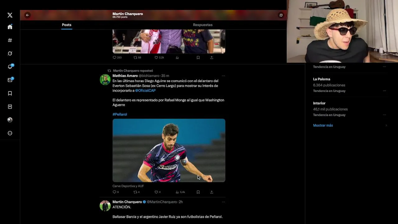
Task: Click '6.364 publicaciones' text
Action: tap(329, 85)
